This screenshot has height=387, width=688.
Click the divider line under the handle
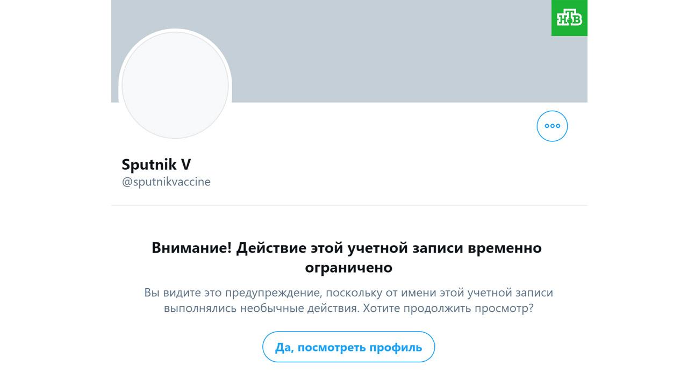click(349, 205)
